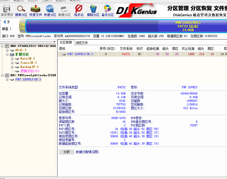The width and height of the screenshot is (227, 179).
Task: Expand the PNY LOVELY (H:) tree node
Action: [7, 80]
